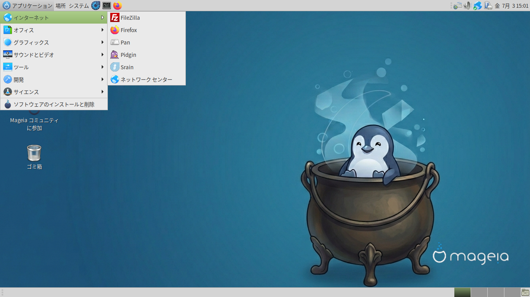The image size is (530, 297).
Task: Launch the Pidgin messenger
Action: tap(146, 55)
